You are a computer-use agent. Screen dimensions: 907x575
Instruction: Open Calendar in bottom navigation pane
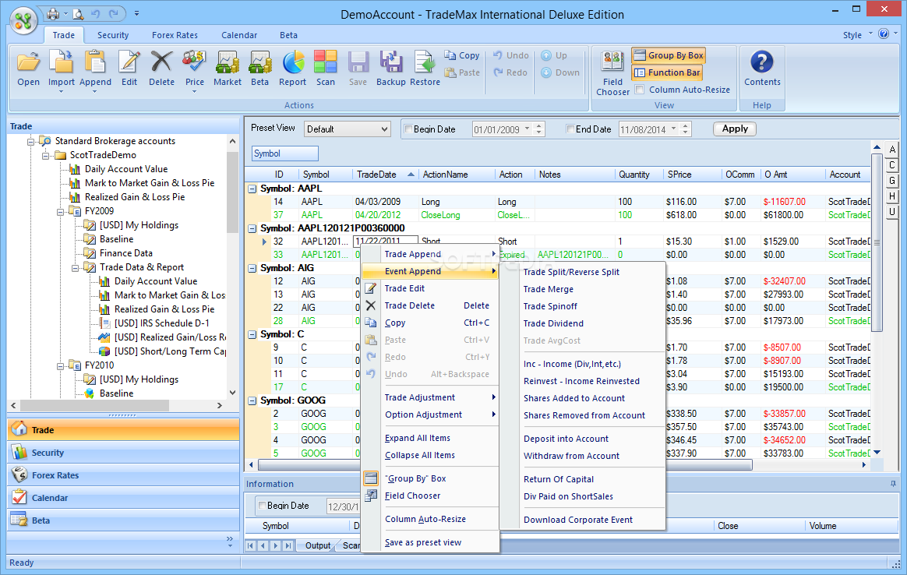pyautogui.click(x=123, y=498)
